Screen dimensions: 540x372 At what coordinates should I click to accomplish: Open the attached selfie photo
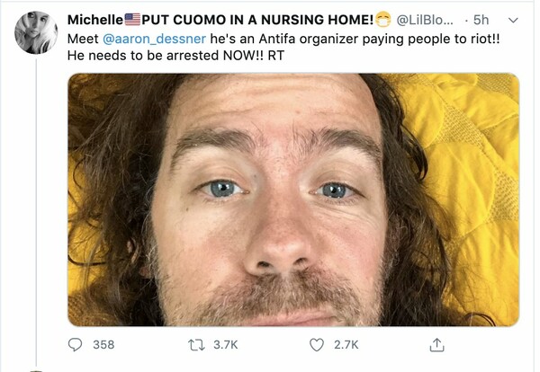click(293, 199)
